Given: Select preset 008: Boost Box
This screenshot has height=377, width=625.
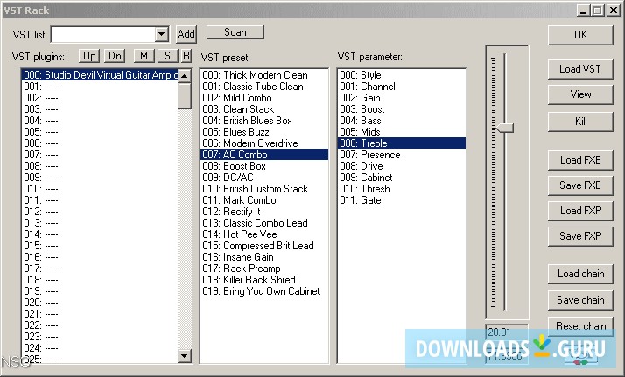Looking at the screenshot, I should (x=264, y=166).
